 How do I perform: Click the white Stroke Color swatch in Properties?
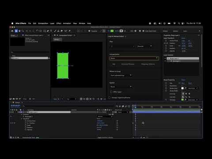coord(182,88)
